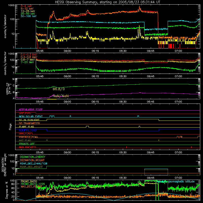
Task: Click the 07:00 tick on Flags panel
Action: point(178,153)
